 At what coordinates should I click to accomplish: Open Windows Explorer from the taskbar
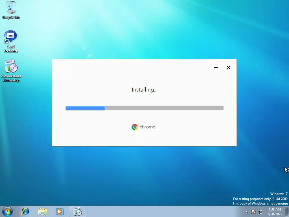(x=43, y=212)
